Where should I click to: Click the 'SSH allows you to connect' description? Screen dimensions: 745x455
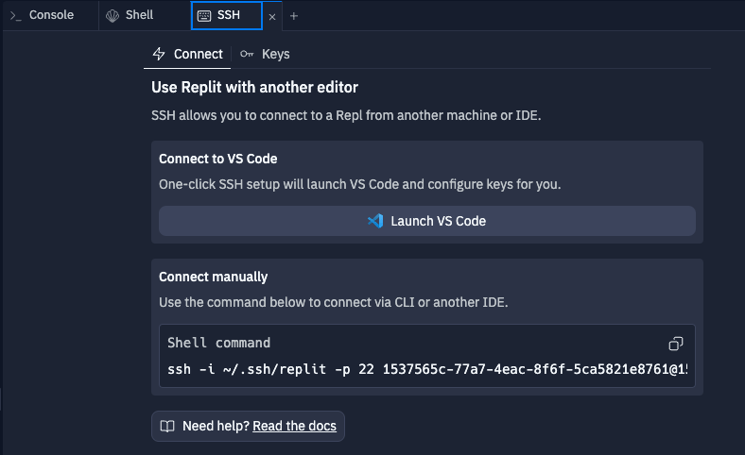click(346, 115)
